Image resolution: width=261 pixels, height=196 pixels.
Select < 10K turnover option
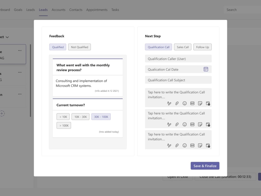[x=63, y=117]
